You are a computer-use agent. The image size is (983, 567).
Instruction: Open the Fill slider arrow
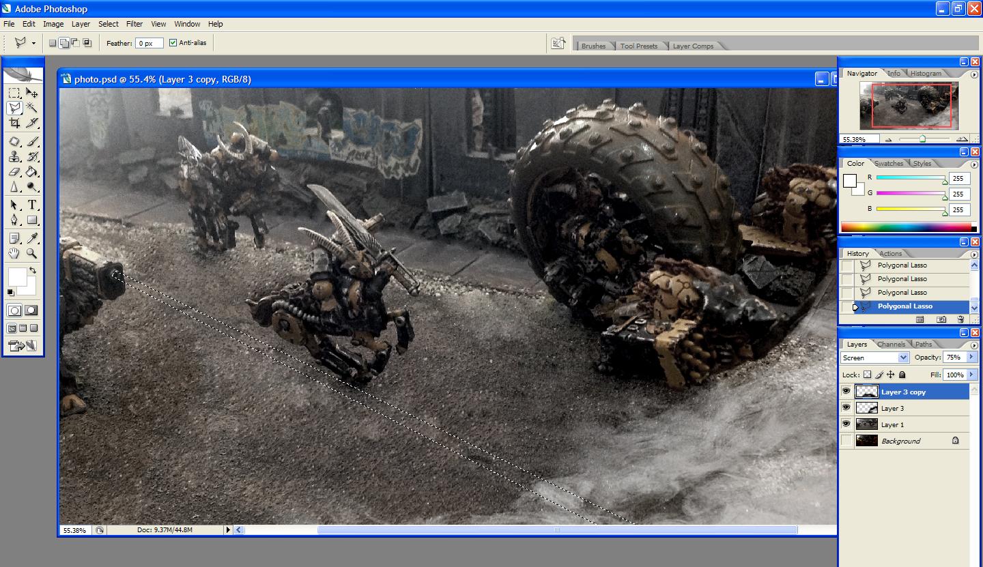coord(971,375)
